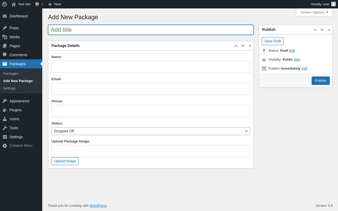Click the New plus icon in admin bar
Image resolution: width=338 pixels, height=211 pixels.
tap(50, 4)
